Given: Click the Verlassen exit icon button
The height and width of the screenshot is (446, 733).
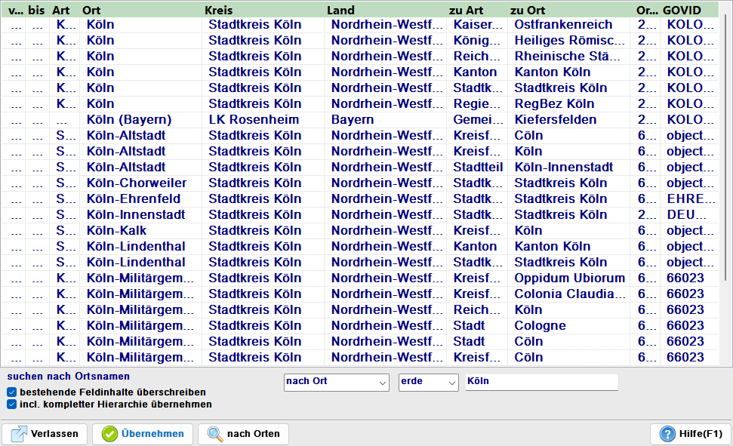Looking at the screenshot, I should 19,434.
